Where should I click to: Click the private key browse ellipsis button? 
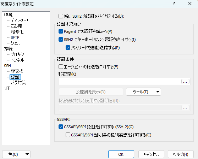click(185, 82)
